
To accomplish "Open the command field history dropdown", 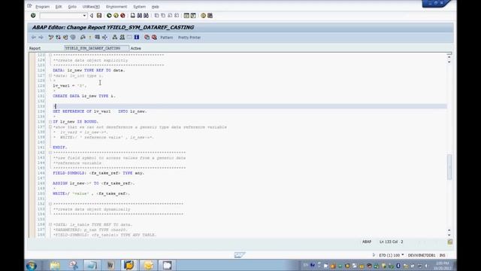I will pos(84,15).
